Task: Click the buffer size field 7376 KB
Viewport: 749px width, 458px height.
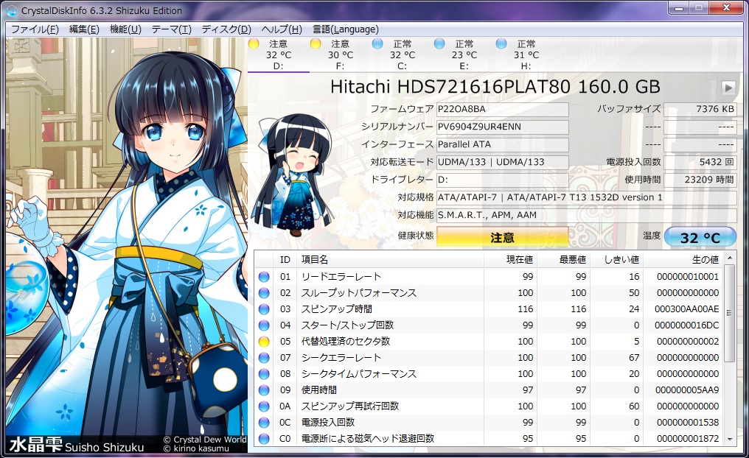Action: [700, 109]
